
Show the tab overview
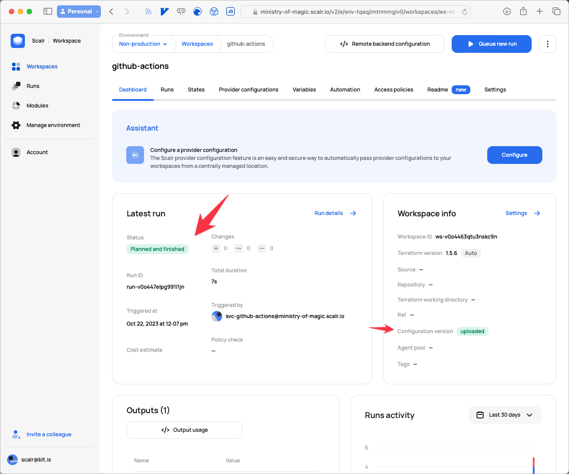[556, 12]
